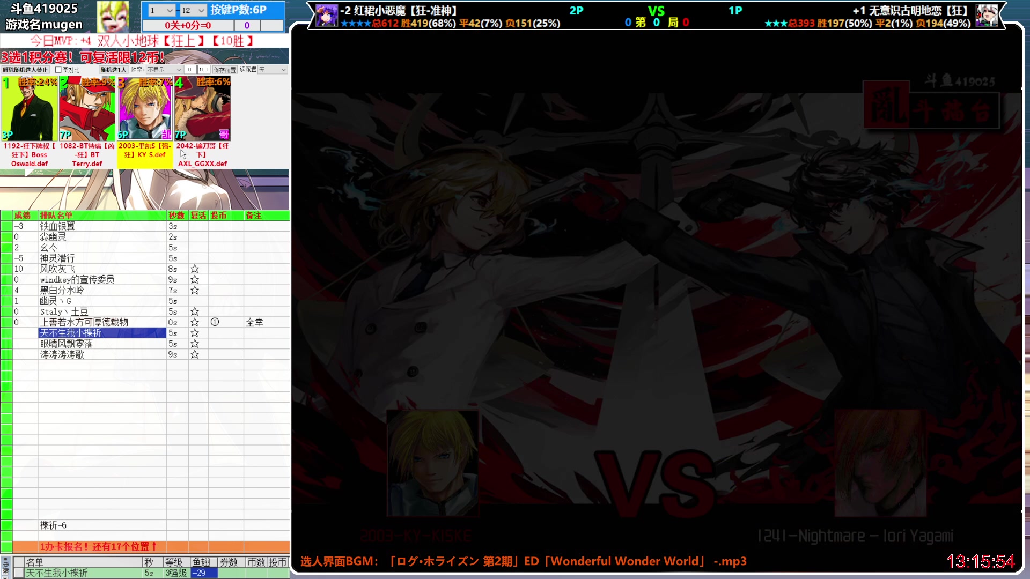Click revive star icon in 黑白分水岭 row
Screen dimensions: 1030x579
(195, 291)
